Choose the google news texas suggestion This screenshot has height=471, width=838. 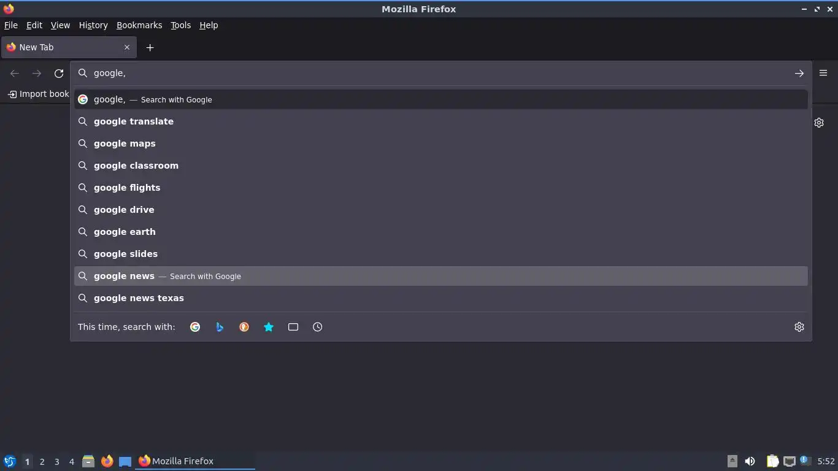coord(441,298)
